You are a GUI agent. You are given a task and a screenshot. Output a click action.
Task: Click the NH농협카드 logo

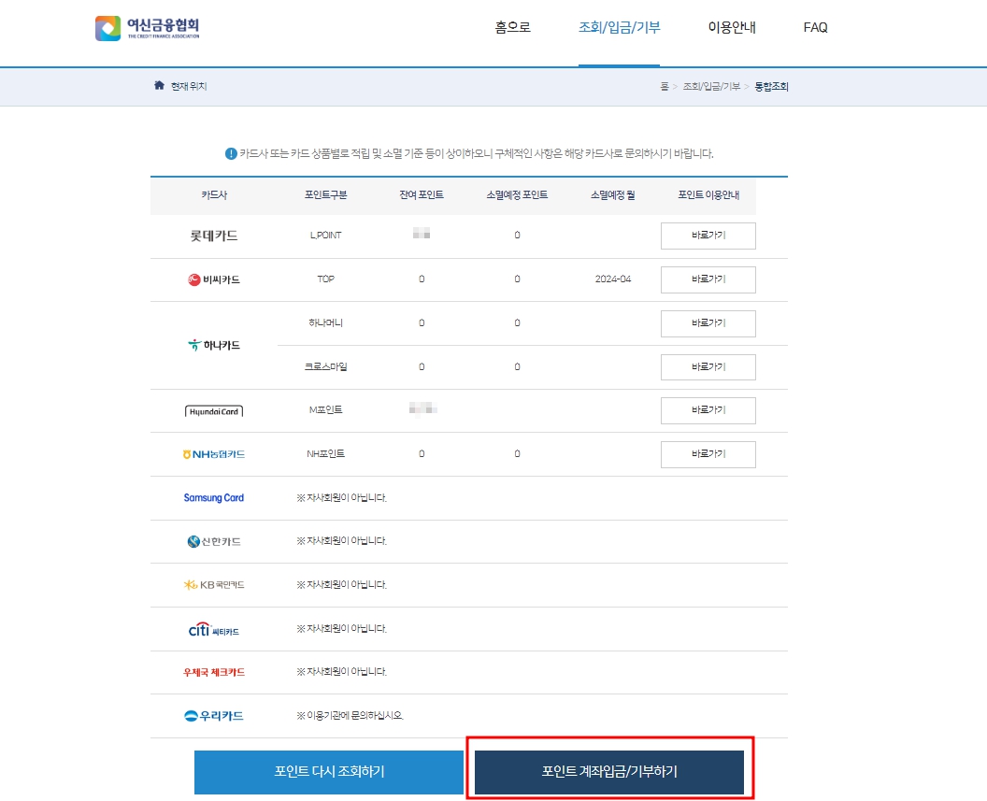pyautogui.click(x=214, y=454)
